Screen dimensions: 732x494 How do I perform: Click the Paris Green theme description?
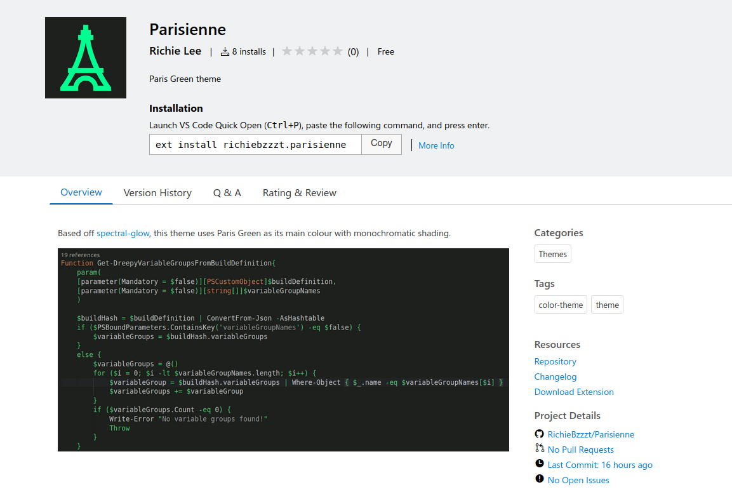click(185, 79)
